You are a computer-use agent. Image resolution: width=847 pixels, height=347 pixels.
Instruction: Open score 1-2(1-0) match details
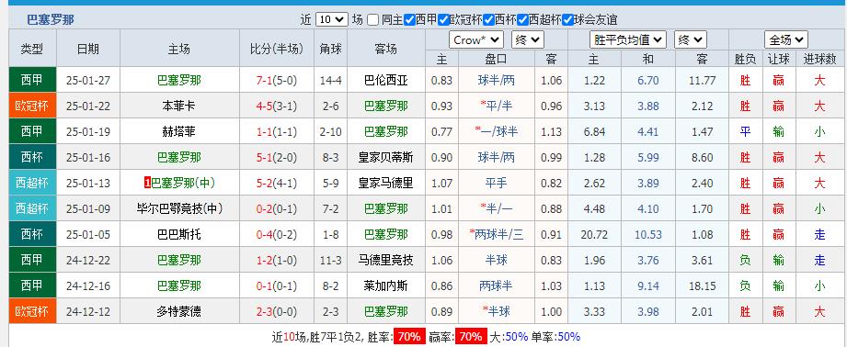coord(277,261)
